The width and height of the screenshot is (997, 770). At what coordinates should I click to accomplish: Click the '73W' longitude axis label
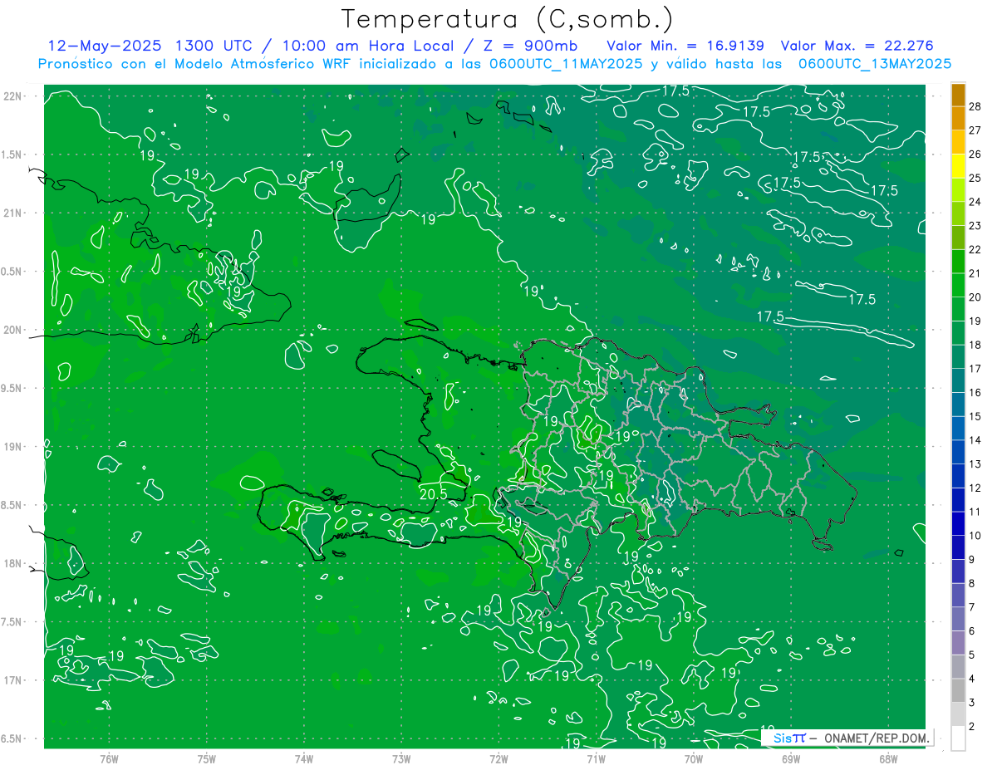[x=401, y=758]
